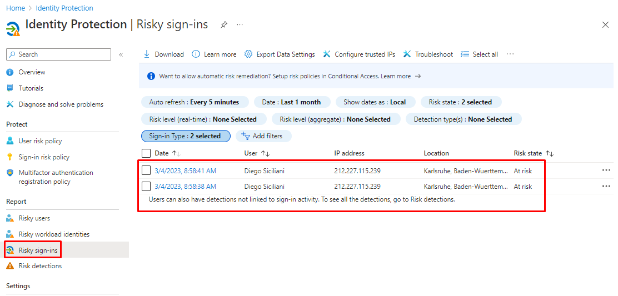Check the header select-all checkbox
Viewport: 618px width, 296px height.
(146, 153)
